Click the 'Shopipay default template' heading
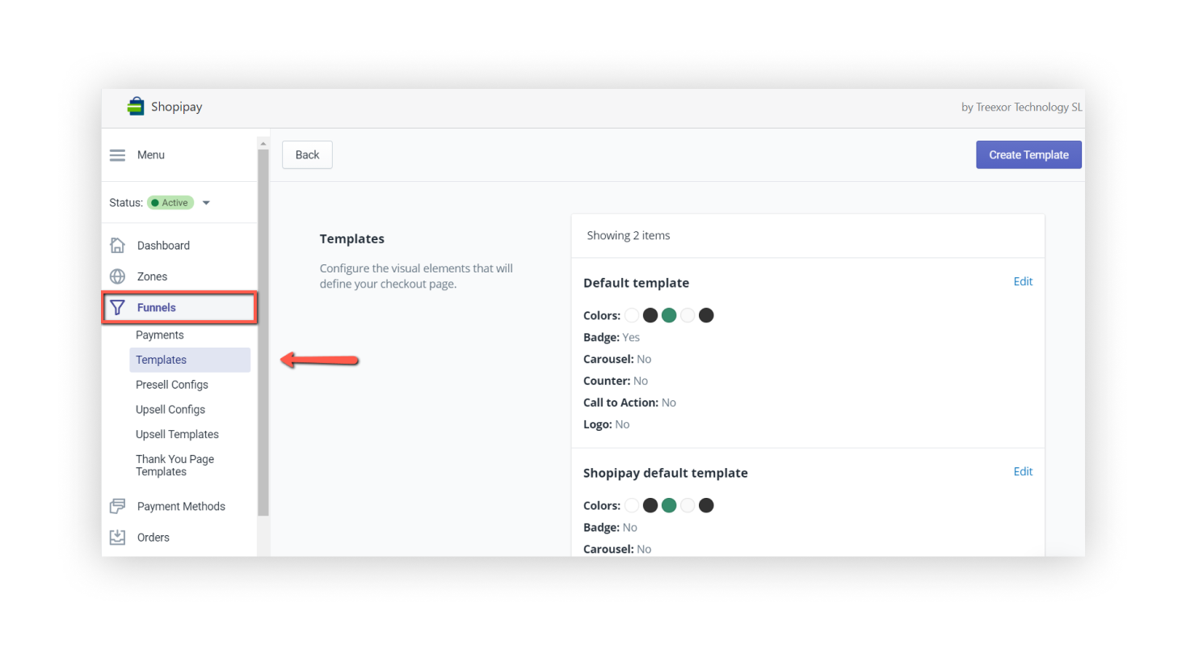 pos(666,473)
